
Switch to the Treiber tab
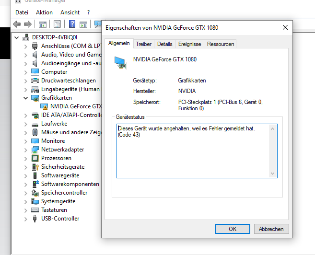pyautogui.click(x=143, y=44)
